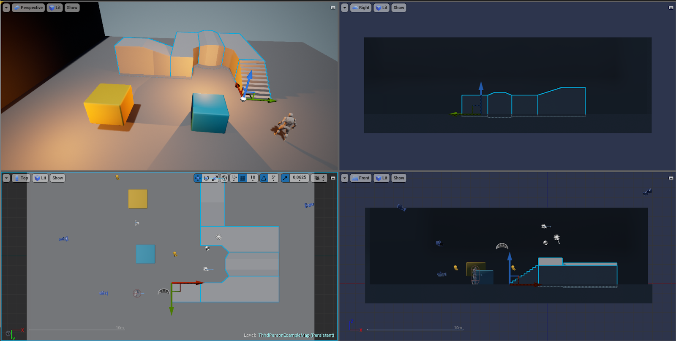Open surface snapping options dropdown

pyautogui.click(x=234, y=178)
